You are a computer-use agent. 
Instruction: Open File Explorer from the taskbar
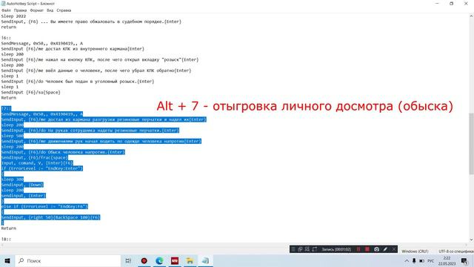pyautogui.click(x=190, y=260)
